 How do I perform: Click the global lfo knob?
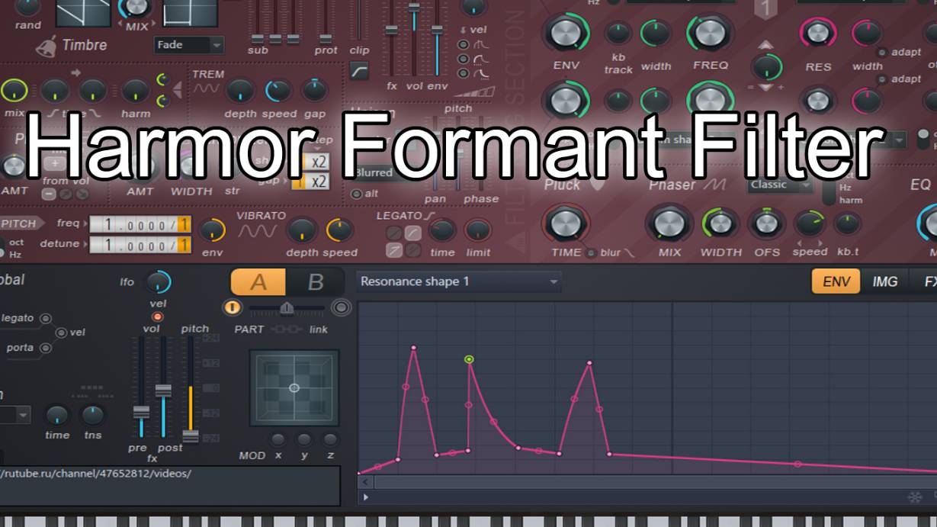point(159,281)
